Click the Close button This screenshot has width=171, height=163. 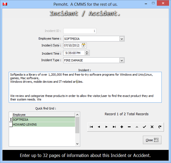(x=152, y=140)
